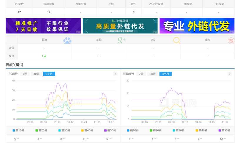Click the 首页位置 header cell
Screen dimensions: 235x143
81,4
